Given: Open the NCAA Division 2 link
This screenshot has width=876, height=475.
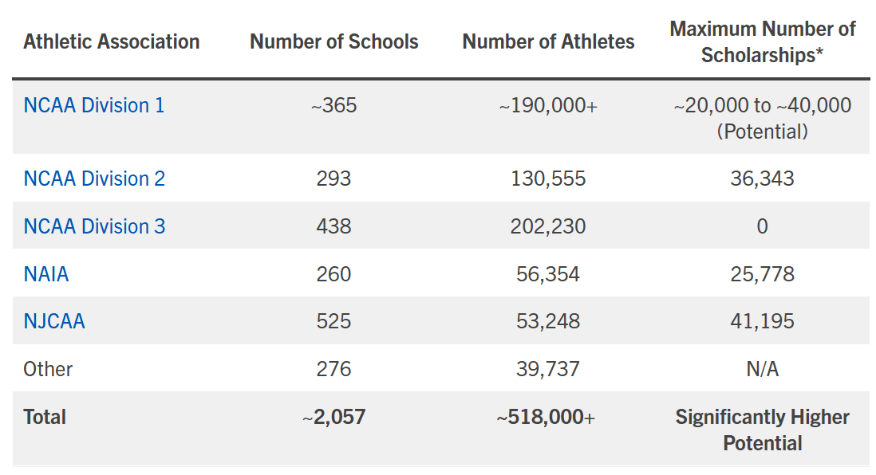Looking at the screenshot, I should (x=94, y=178).
